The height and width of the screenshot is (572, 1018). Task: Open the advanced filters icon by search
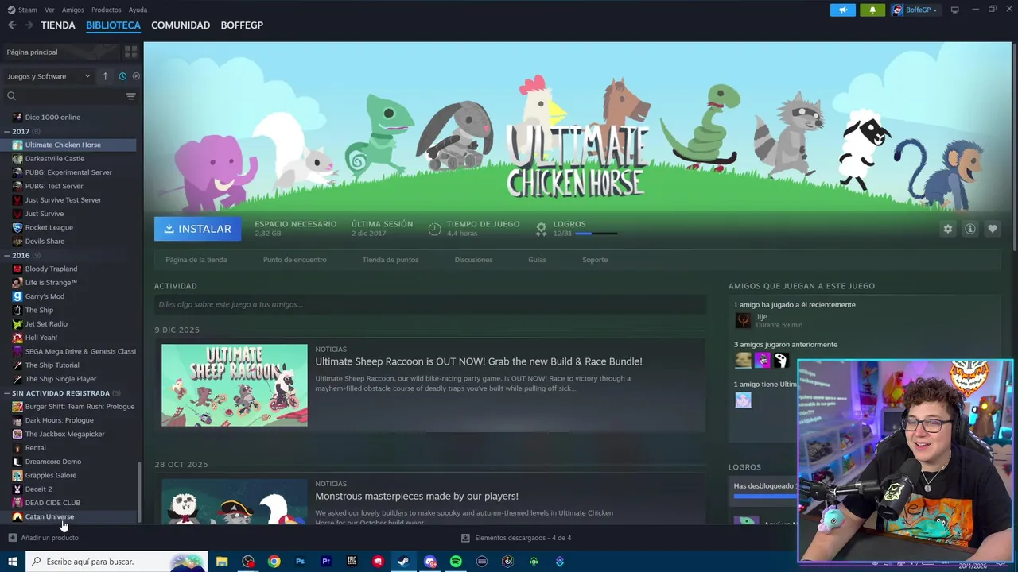coord(130,96)
